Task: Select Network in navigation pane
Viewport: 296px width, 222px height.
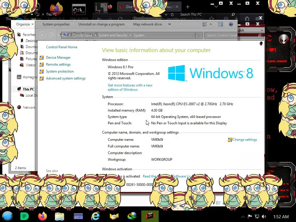Action: tap(29, 108)
